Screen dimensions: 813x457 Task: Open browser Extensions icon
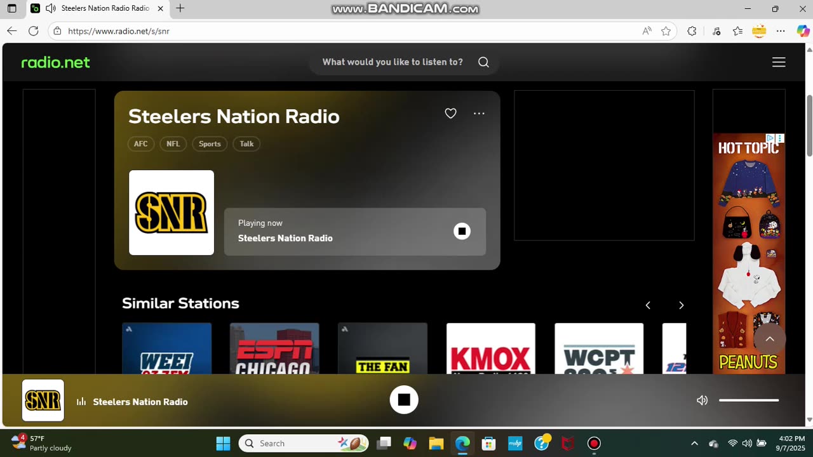692,31
